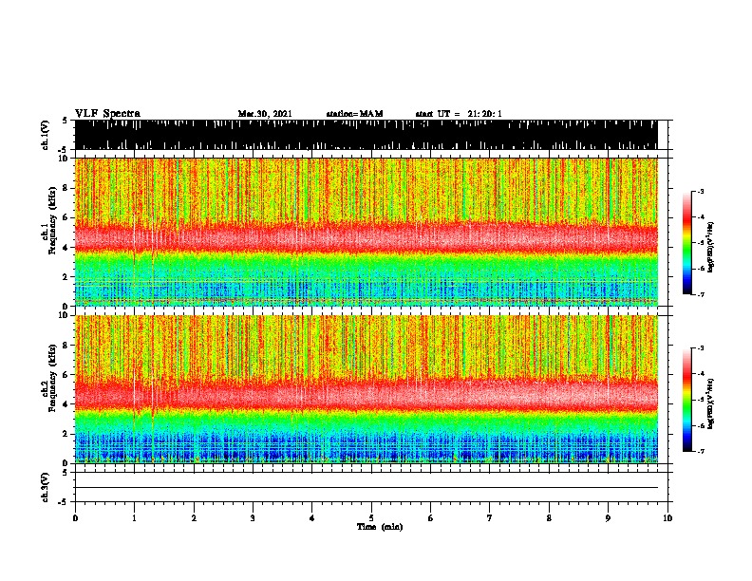752x581 pixels.
Task: Click time axis tick label "3"
Action: (253, 518)
